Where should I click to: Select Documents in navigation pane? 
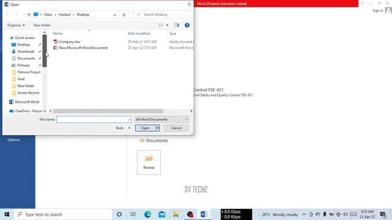26,59
